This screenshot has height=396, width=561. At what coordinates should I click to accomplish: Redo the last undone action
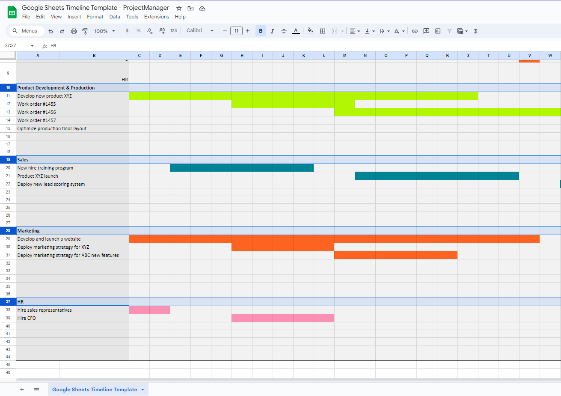coord(62,31)
